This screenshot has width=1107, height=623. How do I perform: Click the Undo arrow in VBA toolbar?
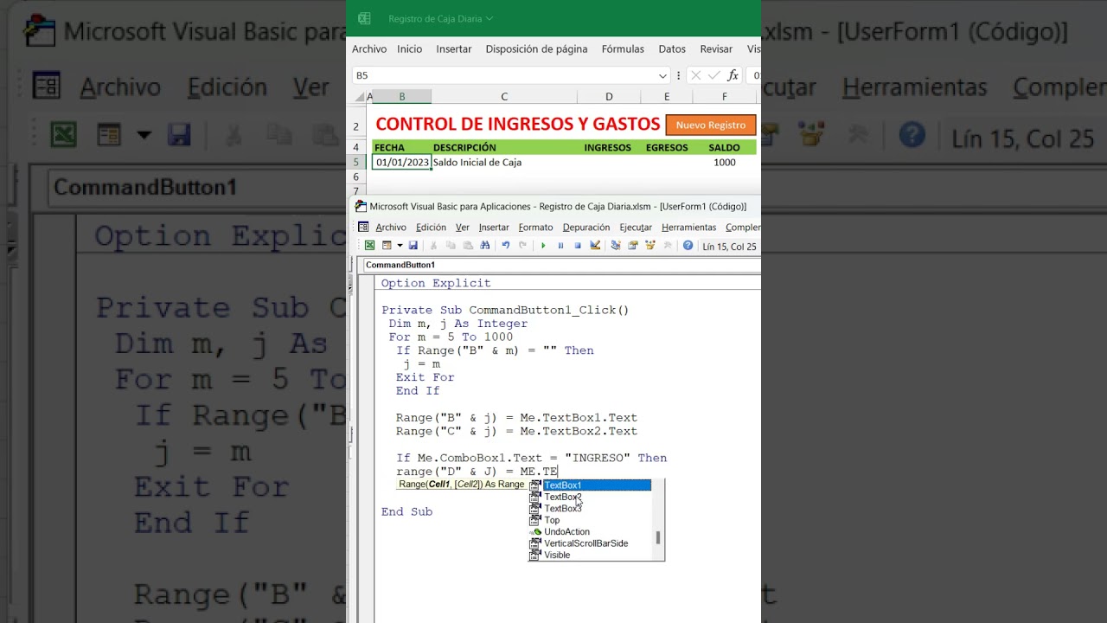[x=506, y=246]
